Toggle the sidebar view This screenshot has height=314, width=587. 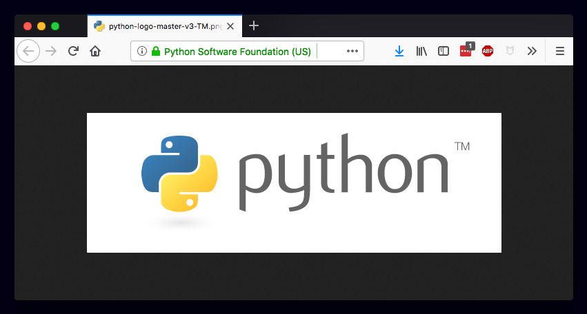pos(444,51)
